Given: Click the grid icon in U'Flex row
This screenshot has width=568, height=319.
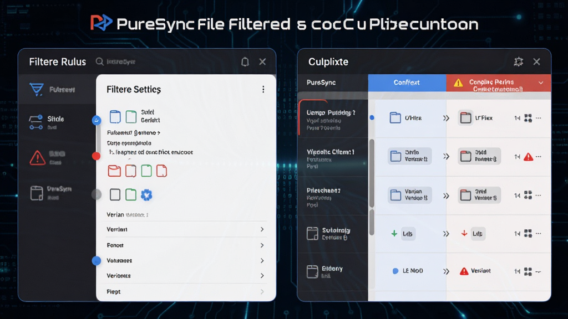Looking at the screenshot, I should [528, 118].
